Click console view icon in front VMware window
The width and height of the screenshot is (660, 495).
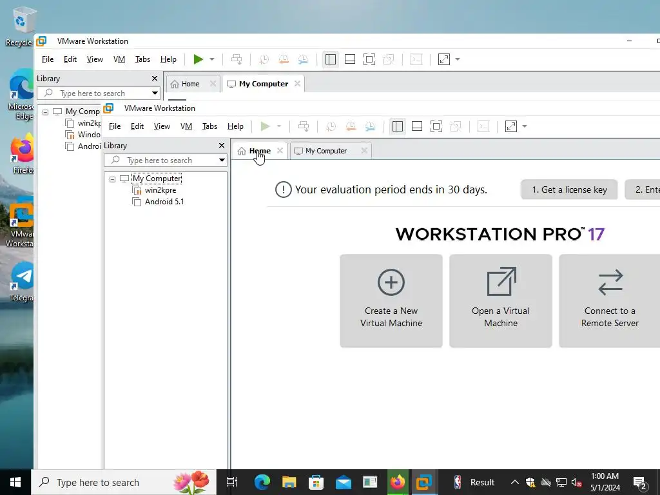pyautogui.click(x=483, y=126)
